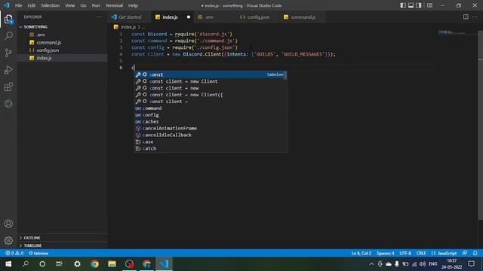The width and height of the screenshot is (483, 271).
Task: Open the Tabnine hexagon icon in activity bar
Action: (x=8, y=104)
